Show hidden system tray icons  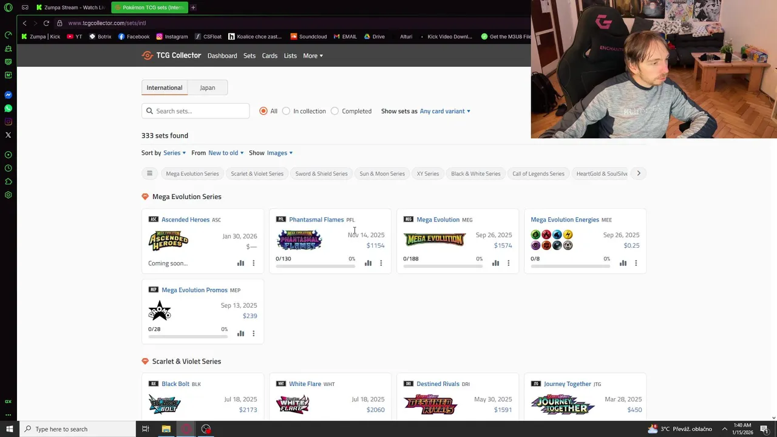tap(724, 429)
